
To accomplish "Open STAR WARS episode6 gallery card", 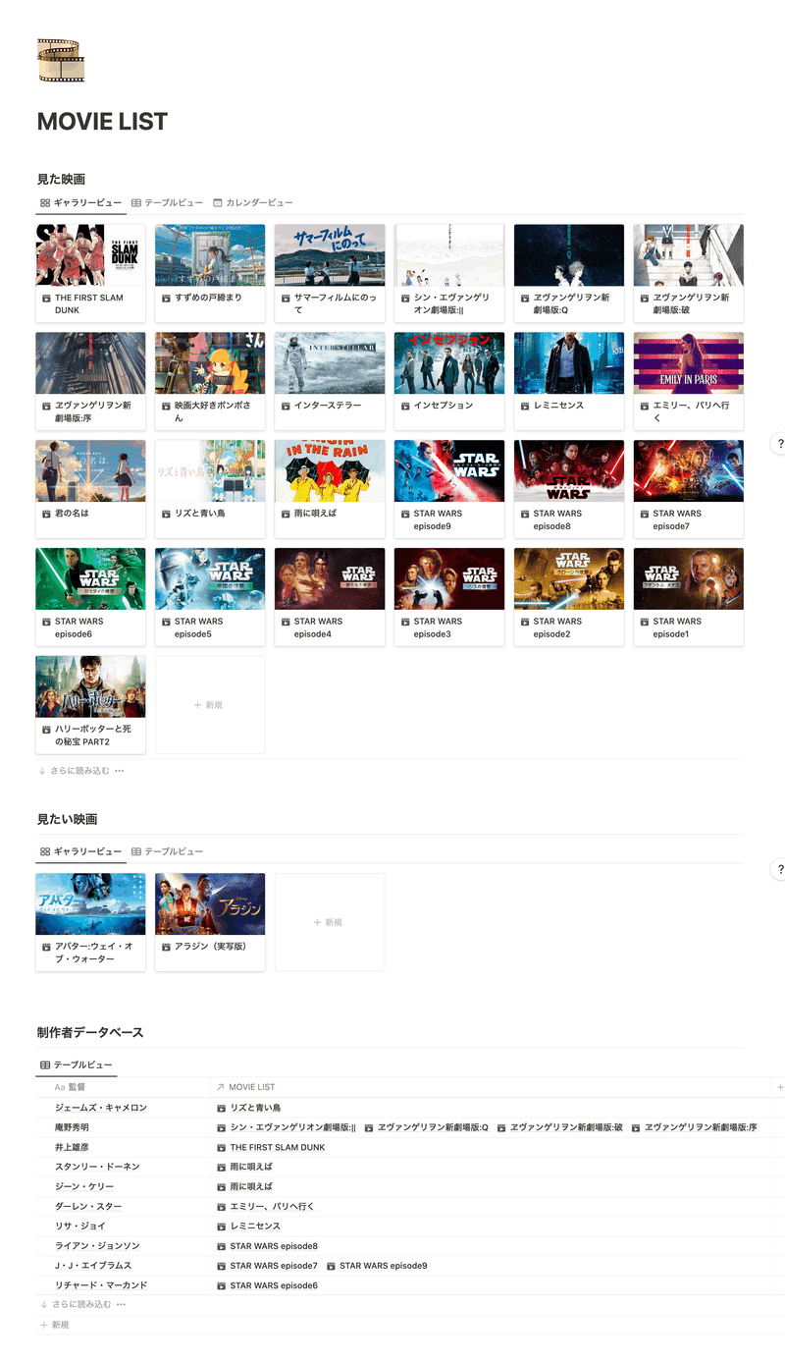I will pos(90,597).
